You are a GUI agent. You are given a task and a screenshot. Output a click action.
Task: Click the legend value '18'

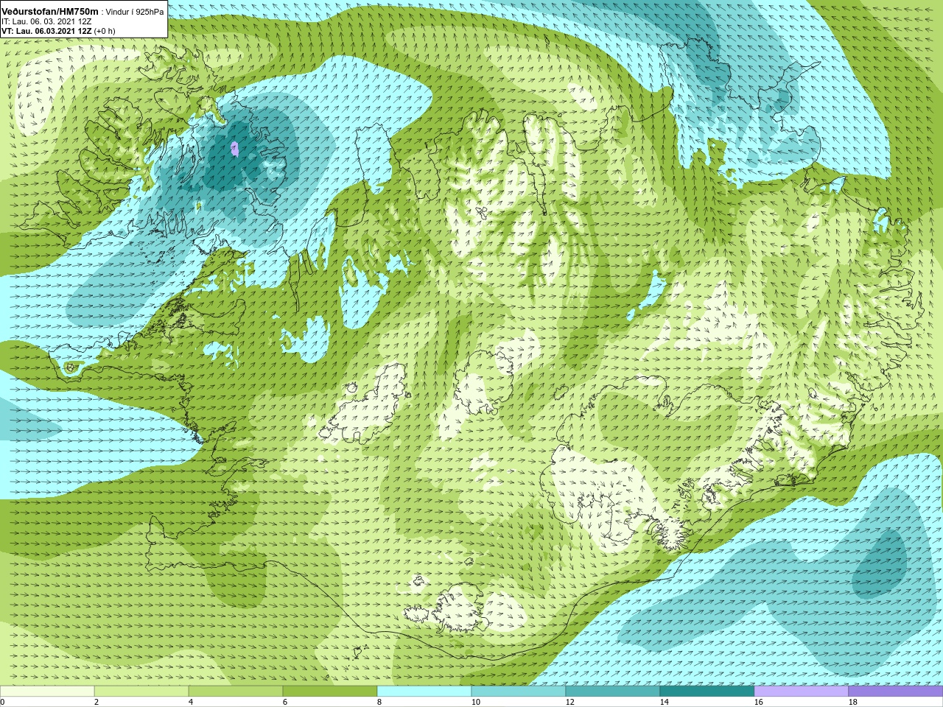852,702
